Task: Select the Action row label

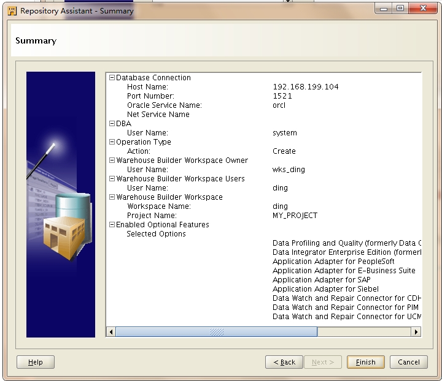Action: [x=139, y=151]
